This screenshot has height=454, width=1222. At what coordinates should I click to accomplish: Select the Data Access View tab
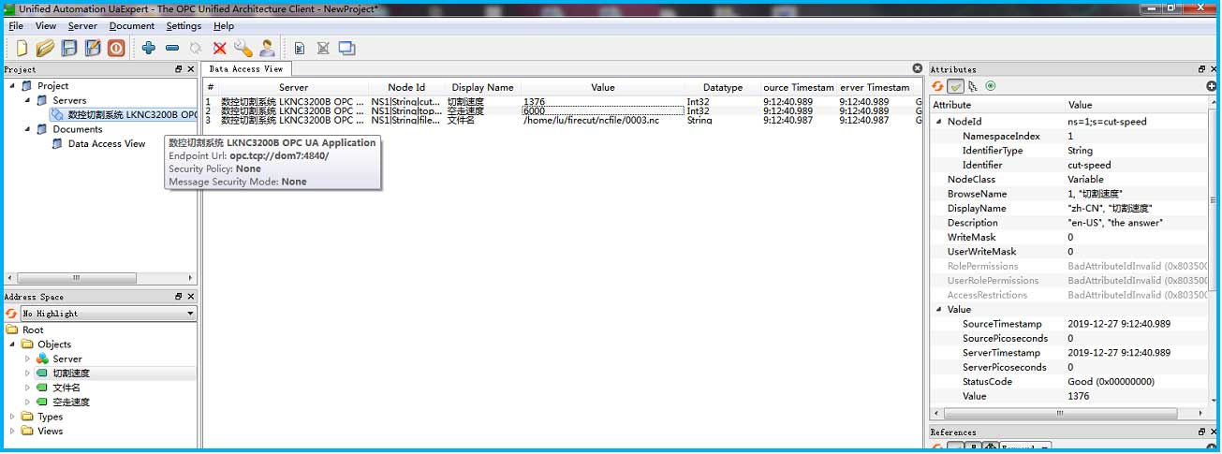pyautogui.click(x=246, y=69)
